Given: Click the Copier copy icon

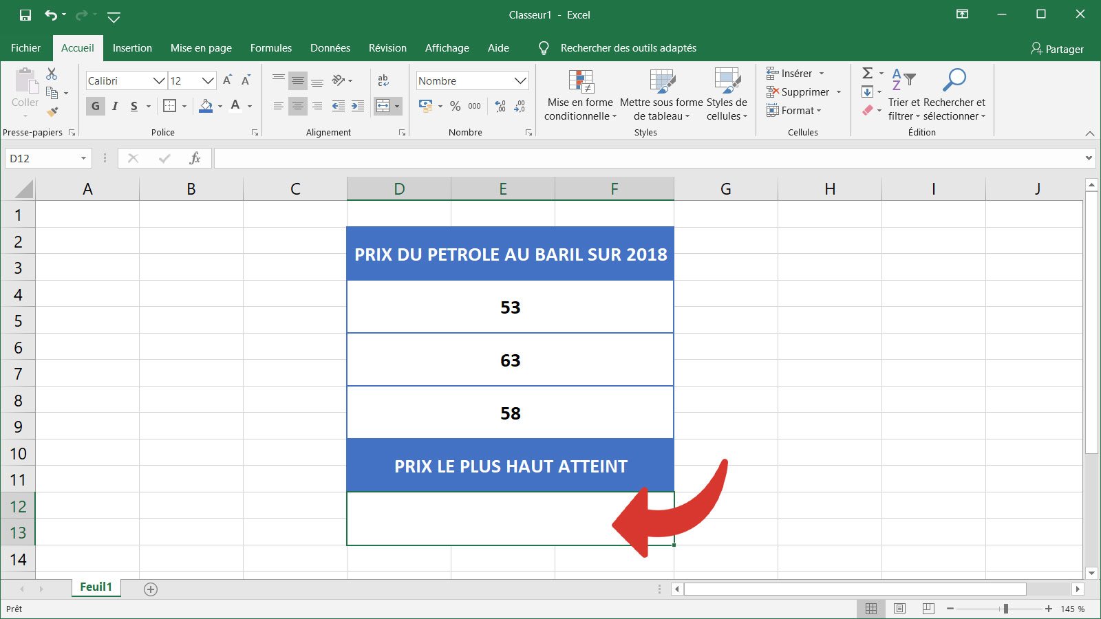Looking at the screenshot, I should tap(51, 91).
